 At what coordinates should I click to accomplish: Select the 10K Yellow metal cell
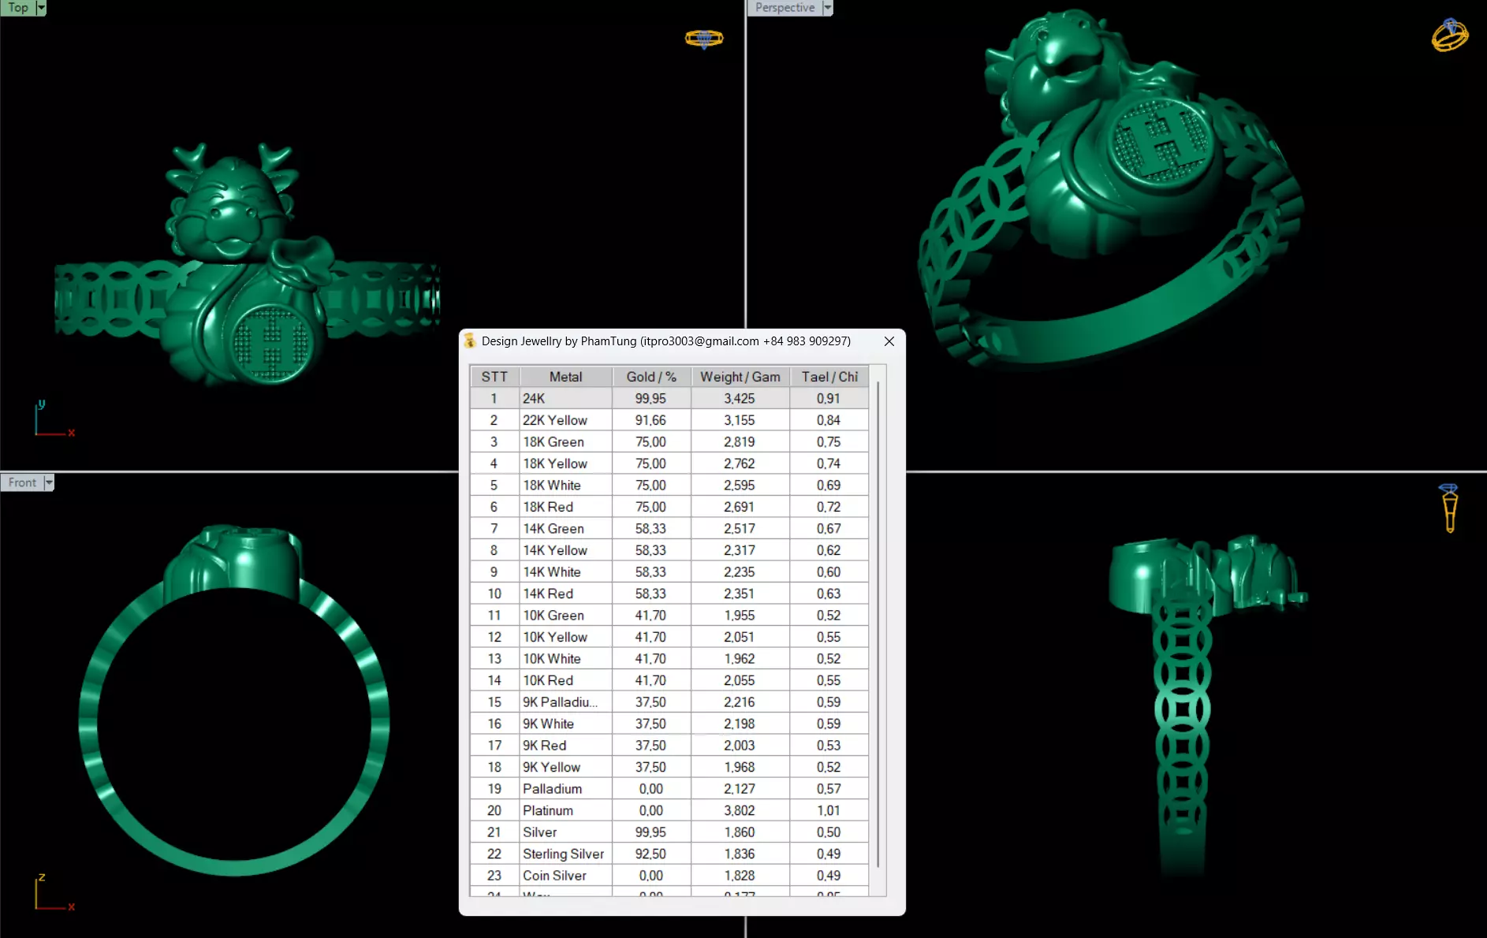pyautogui.click(x=565, y=637)
